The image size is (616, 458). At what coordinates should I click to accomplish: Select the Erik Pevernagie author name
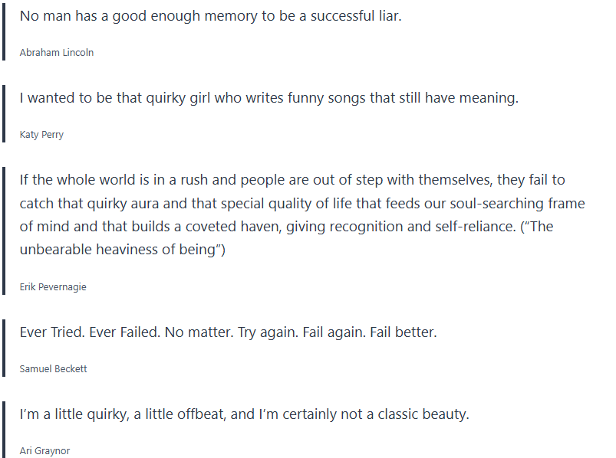pyautogui.click(x=53, y=286)
